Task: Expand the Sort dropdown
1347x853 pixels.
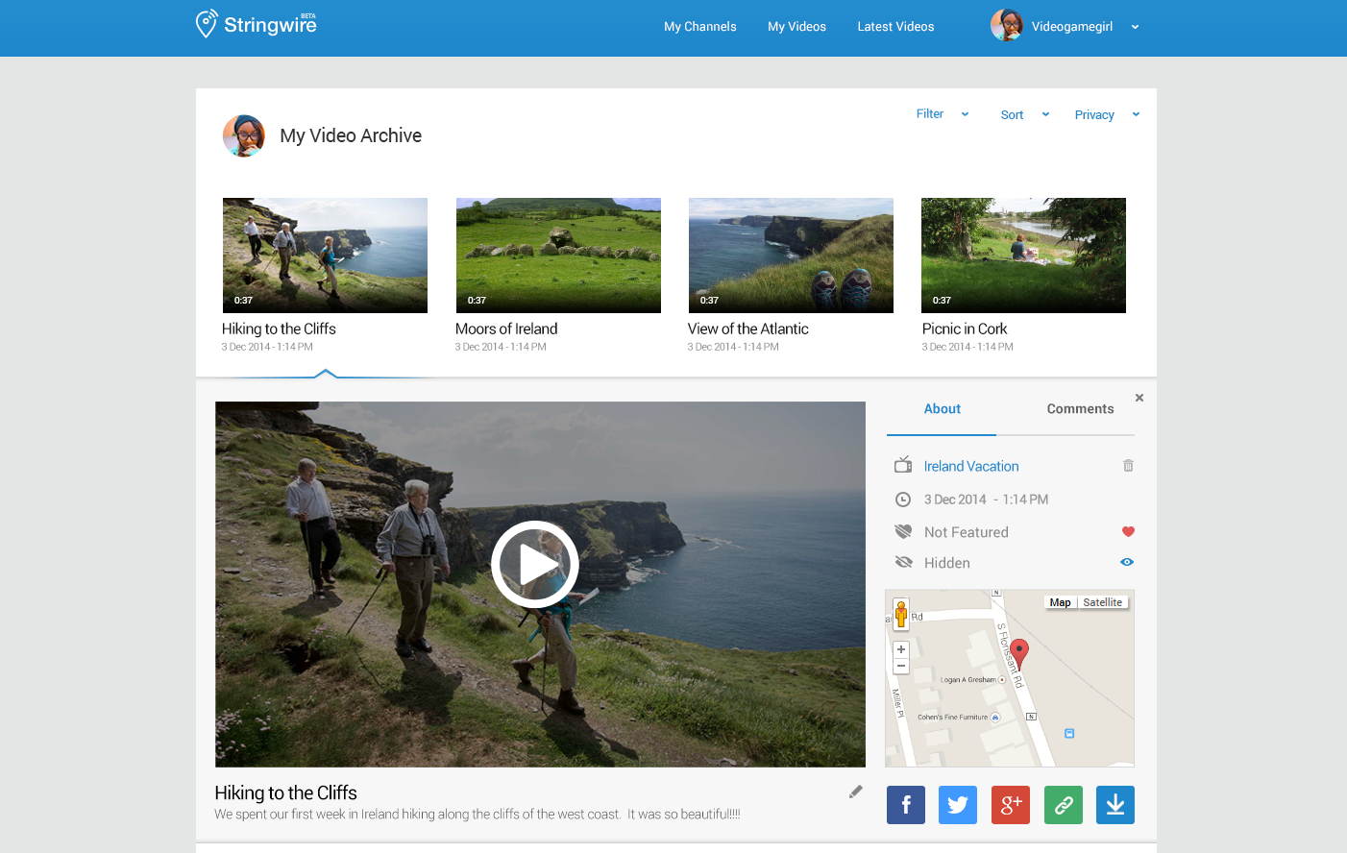Action: pos(1024,115)
